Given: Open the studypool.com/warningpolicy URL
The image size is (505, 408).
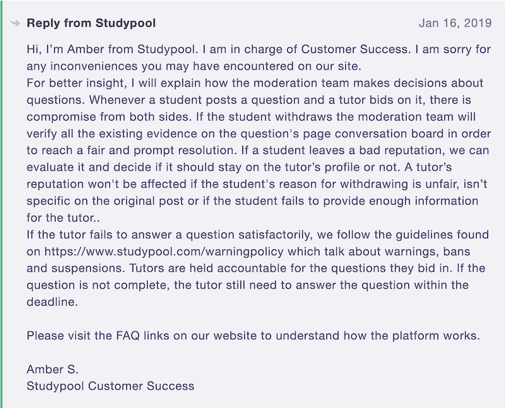Looking at the screenshot, I should click(164, 251).
